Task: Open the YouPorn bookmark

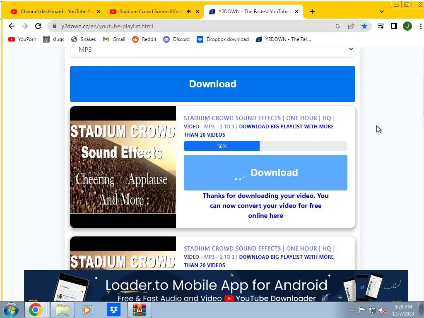Action: pos(22,39)
